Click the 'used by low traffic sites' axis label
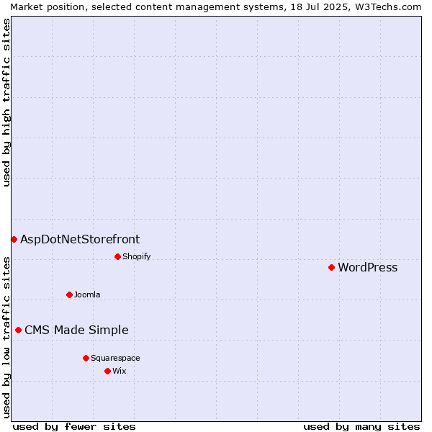The width and height of the screenshot is (432, 432). (6, 338)
